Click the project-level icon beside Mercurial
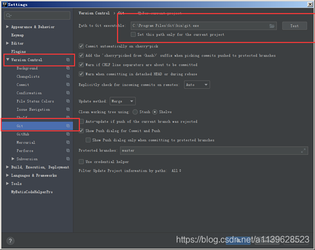Viewport: 315px width, 250px height. pos(68,142)
